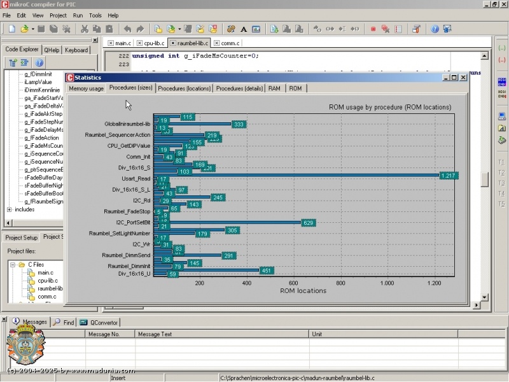Viewport: 509px width, 382px height.
Task: Click the T1 marker in right sidebar
Action: [502, 162]
